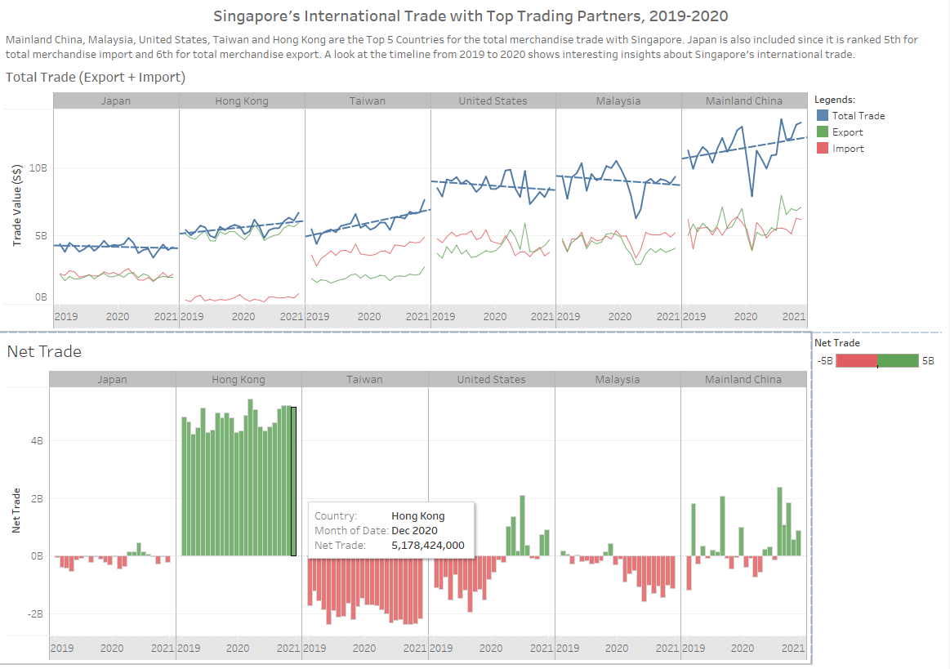950x669 pixels.
Task: Click the "Legends:" heading label
Action: pyautogui.click(x=834, y=100)
